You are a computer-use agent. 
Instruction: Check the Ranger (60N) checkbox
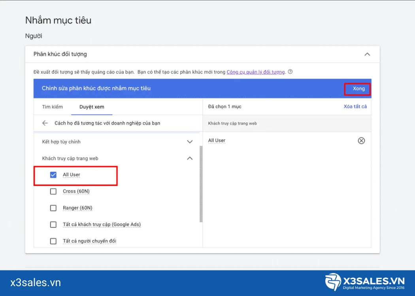[x=53, y=208]
